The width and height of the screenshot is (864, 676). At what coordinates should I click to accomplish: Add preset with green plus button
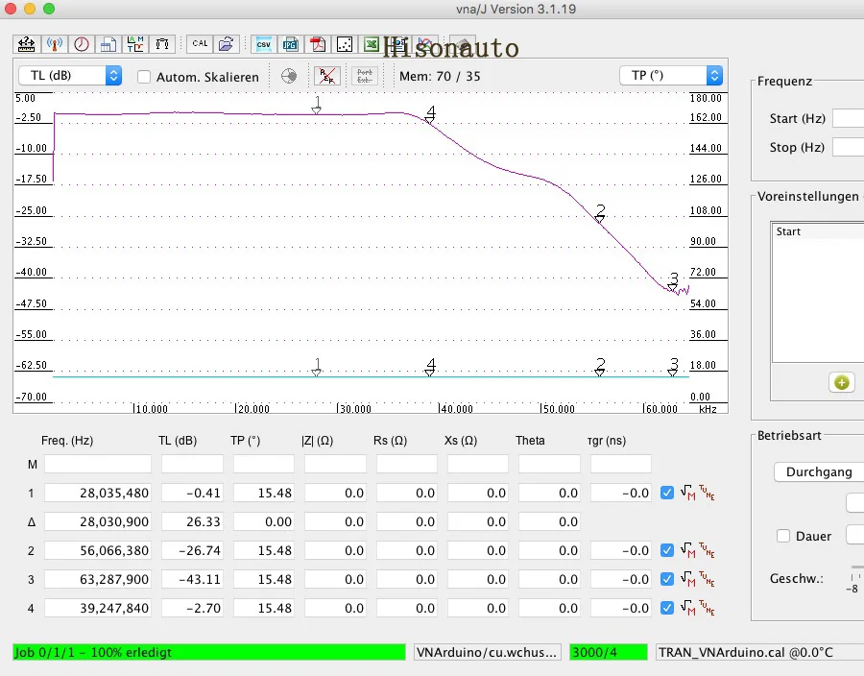[x=841, y=382]
